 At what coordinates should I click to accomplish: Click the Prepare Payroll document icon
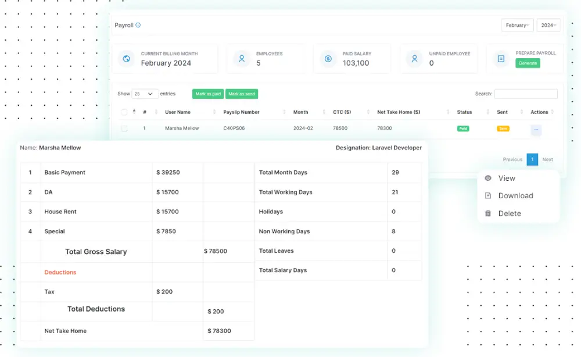click(500, 59)
